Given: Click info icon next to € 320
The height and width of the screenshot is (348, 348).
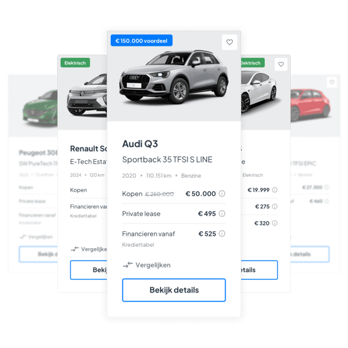Looking at the screenshot, I should click(x=275, y=223).
